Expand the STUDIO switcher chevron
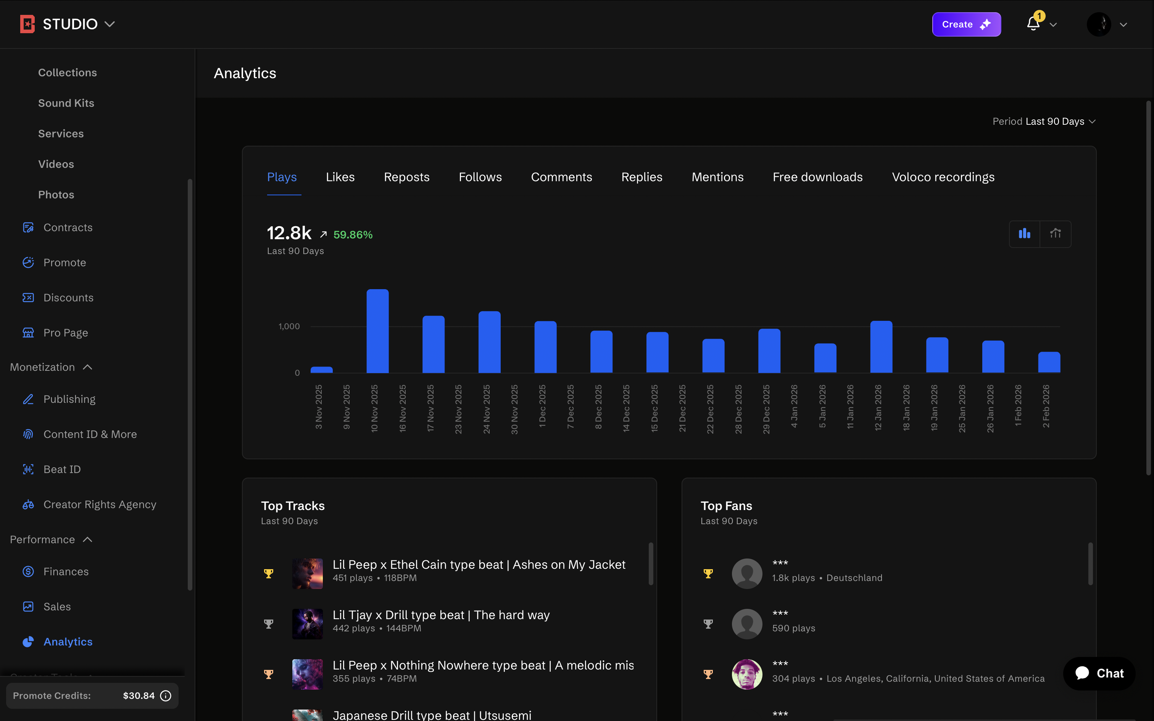 pyautogui.click(x=110, y=24)
